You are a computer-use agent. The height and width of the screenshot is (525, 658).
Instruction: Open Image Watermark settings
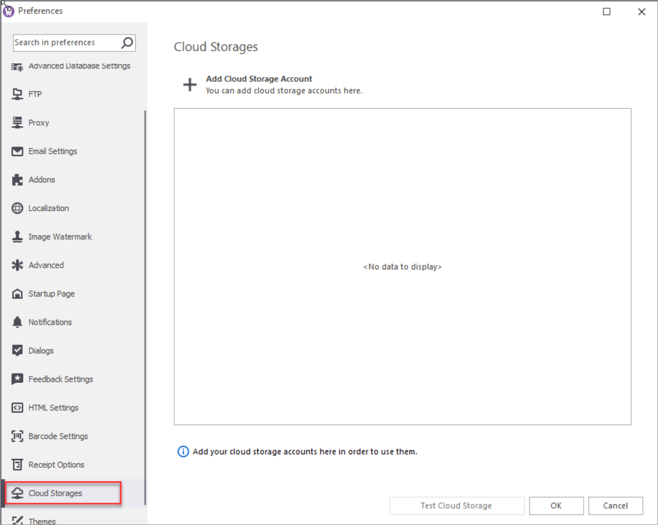pyautogui.click(x=73, y=237)
